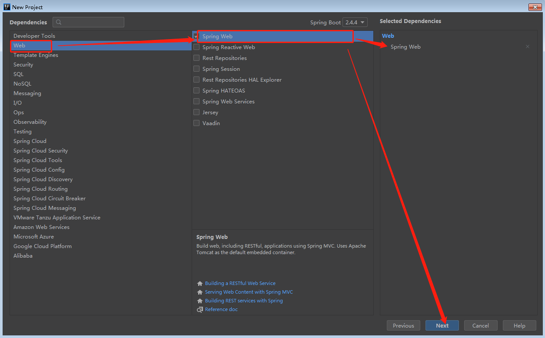Click the Reference doc icon
Viewport: 545px width, 338px height.
click(x=200, y=309)
